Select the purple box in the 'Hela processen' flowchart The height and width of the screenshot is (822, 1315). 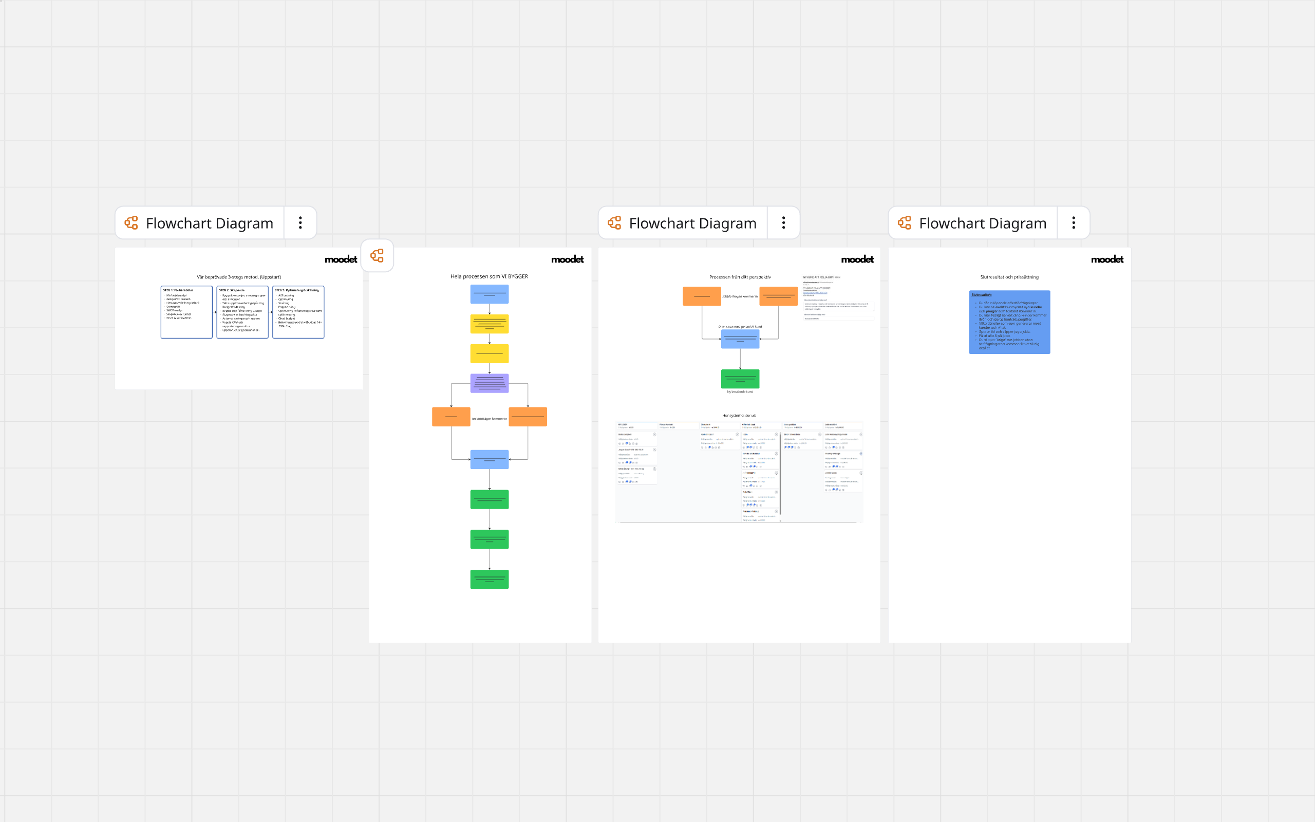pos(489,383)
